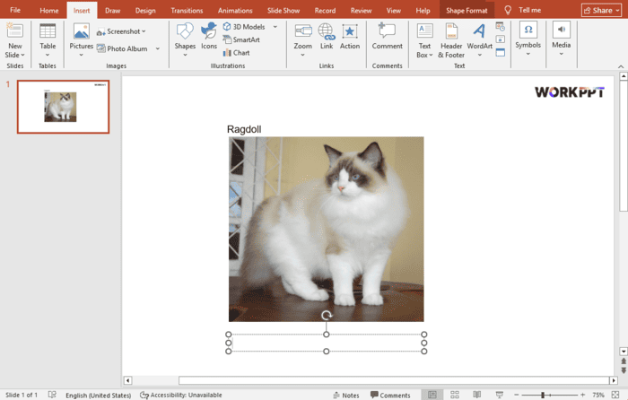
Task: Expand the Screenshot dropdown arrow
Action: click(144, 31)
